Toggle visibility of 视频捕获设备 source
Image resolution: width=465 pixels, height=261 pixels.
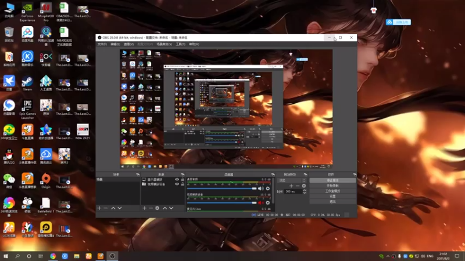177,184
